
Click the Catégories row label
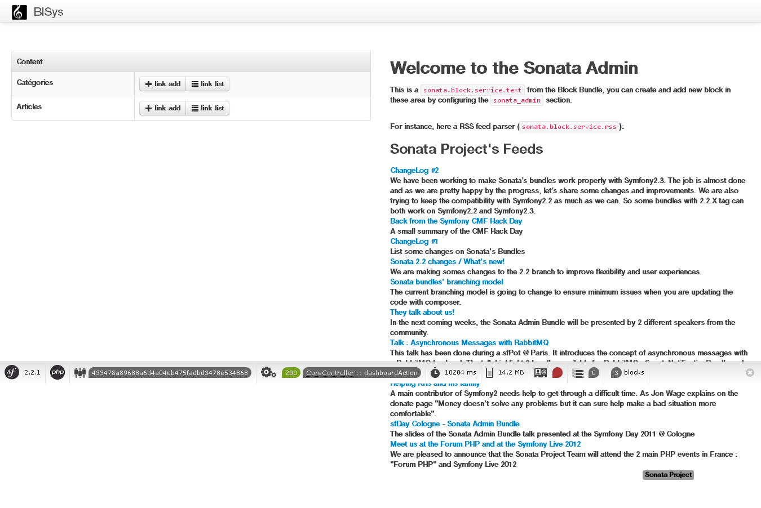(x=35, y=82)
